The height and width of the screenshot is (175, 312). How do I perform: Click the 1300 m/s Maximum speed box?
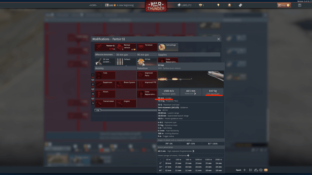tap(168, 92)
